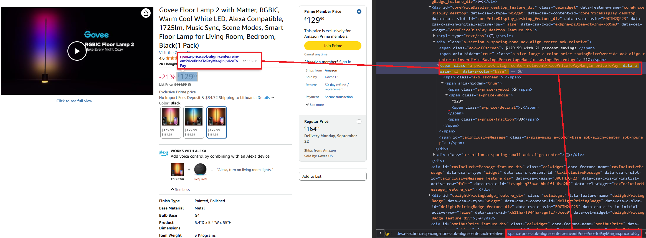Click the share icon on the video
Screen dimensions: 646x238
click(x=146, y=13)
